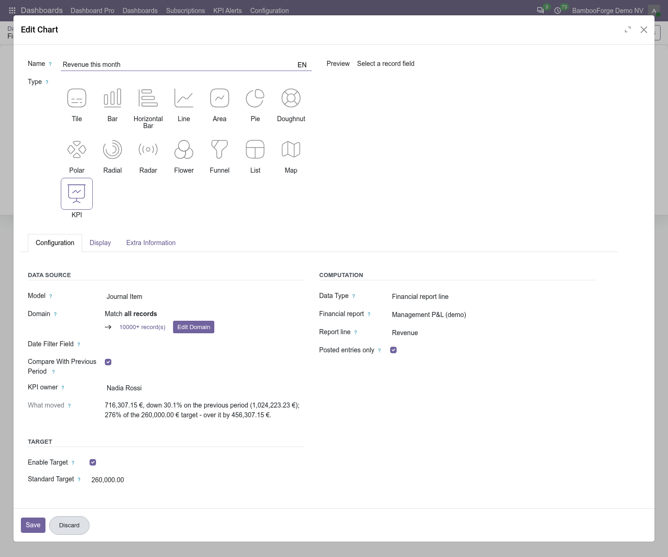Viewport: 668px width, 557px height.
Task: Open the Report line dropdown
Action: [x=493, y=333]
